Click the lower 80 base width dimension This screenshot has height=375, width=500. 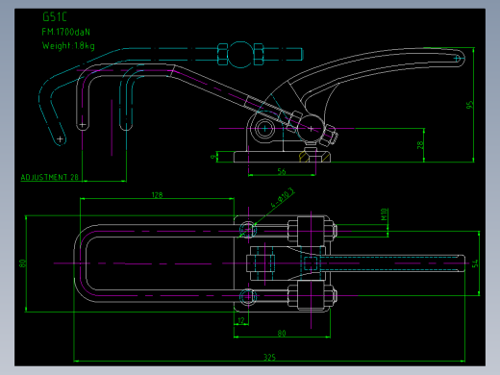tap(282, 333)
